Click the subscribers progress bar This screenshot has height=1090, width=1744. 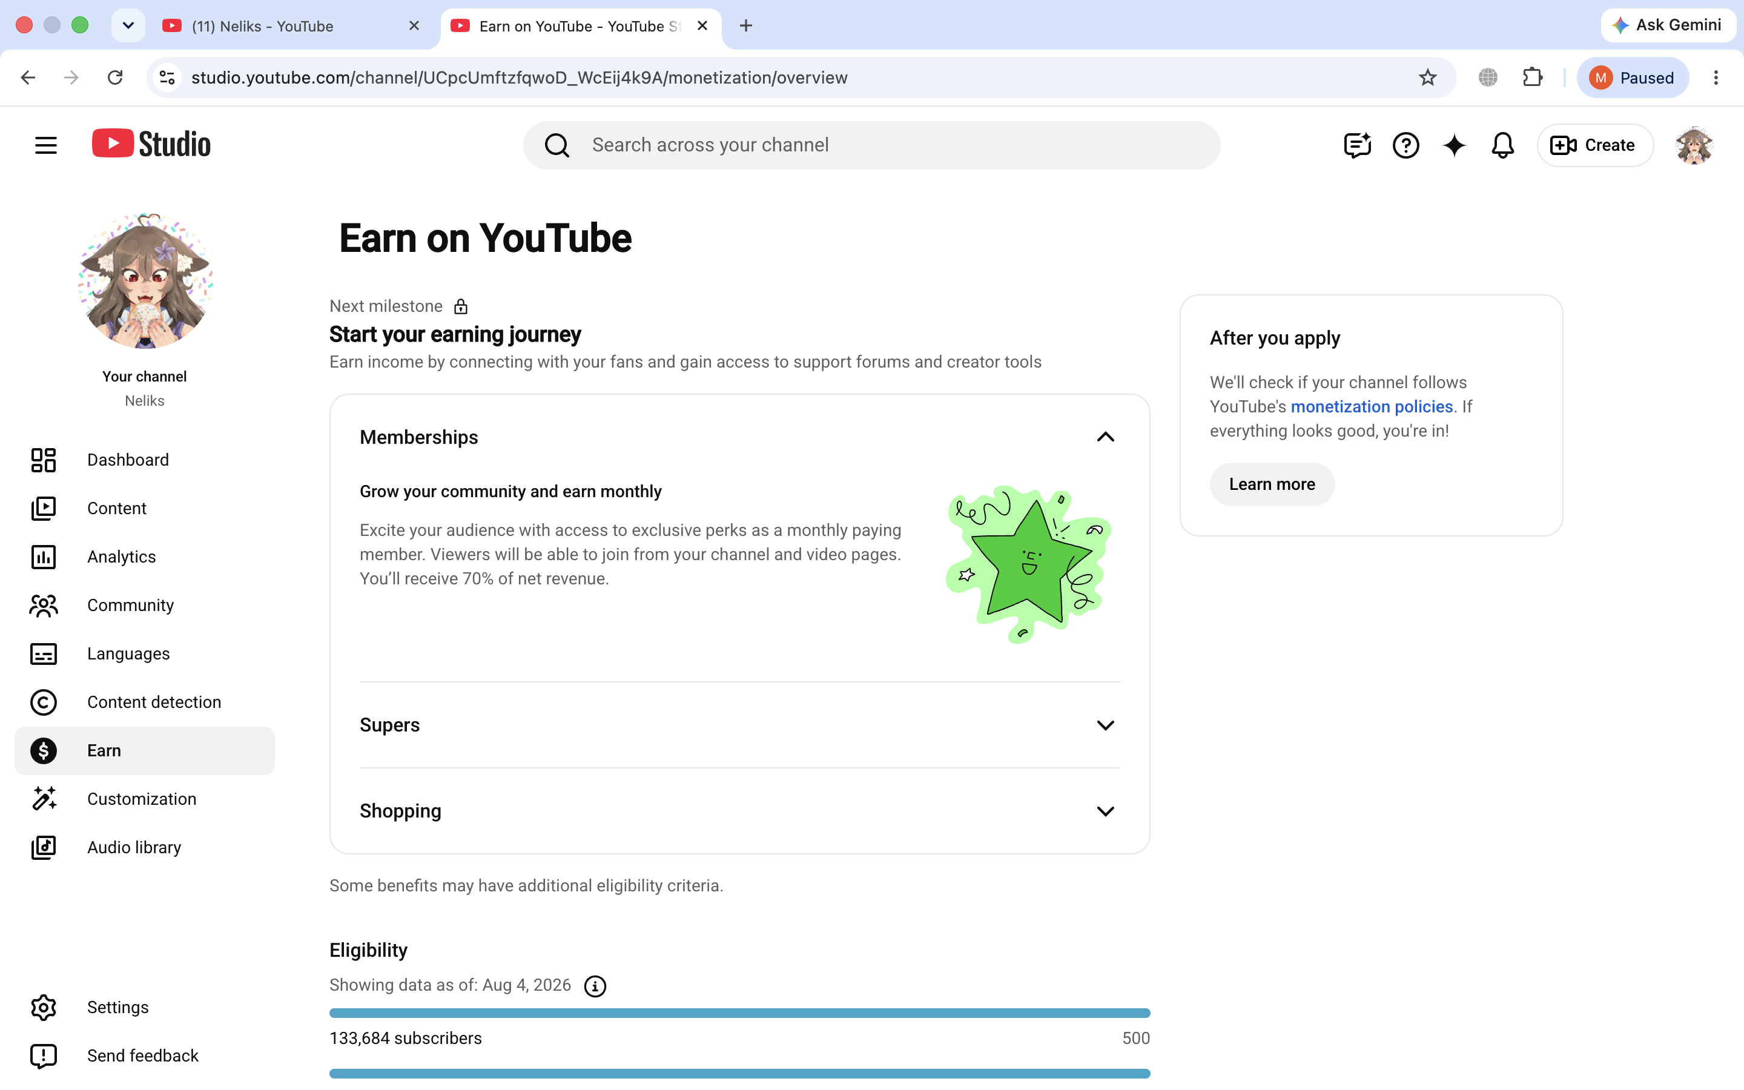[739, 1013]
